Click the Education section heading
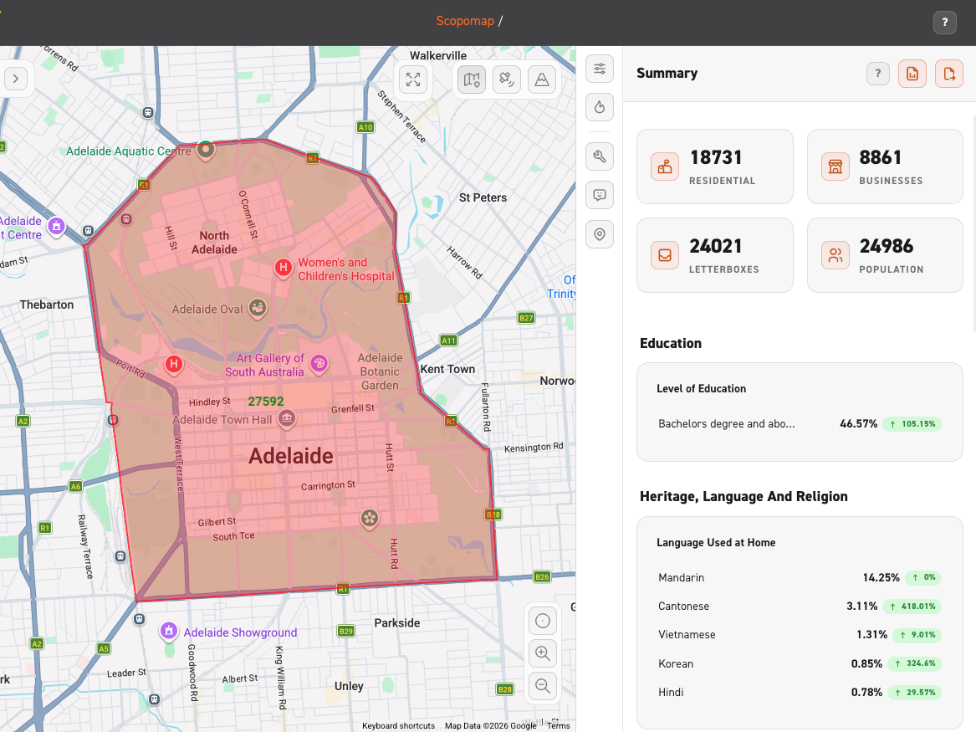Viewport: 976px width, 732px height. click(x=671, y=344)
